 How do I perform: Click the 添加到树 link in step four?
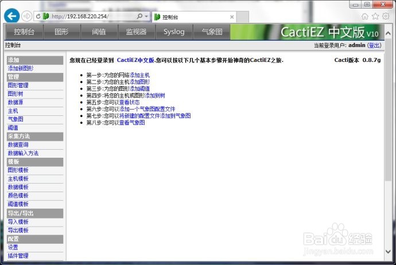156,96
